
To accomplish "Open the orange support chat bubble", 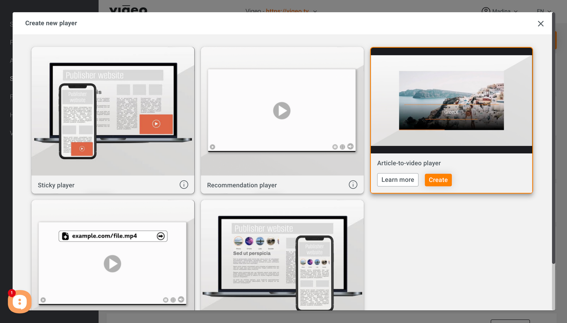I will (19, 301).
